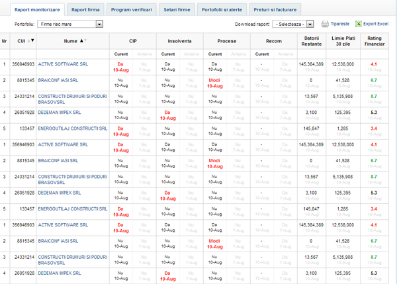Click Limie Plati 12,538,000 in first row
This screenshot has width=397, height=284.
[x=343, y=64]
